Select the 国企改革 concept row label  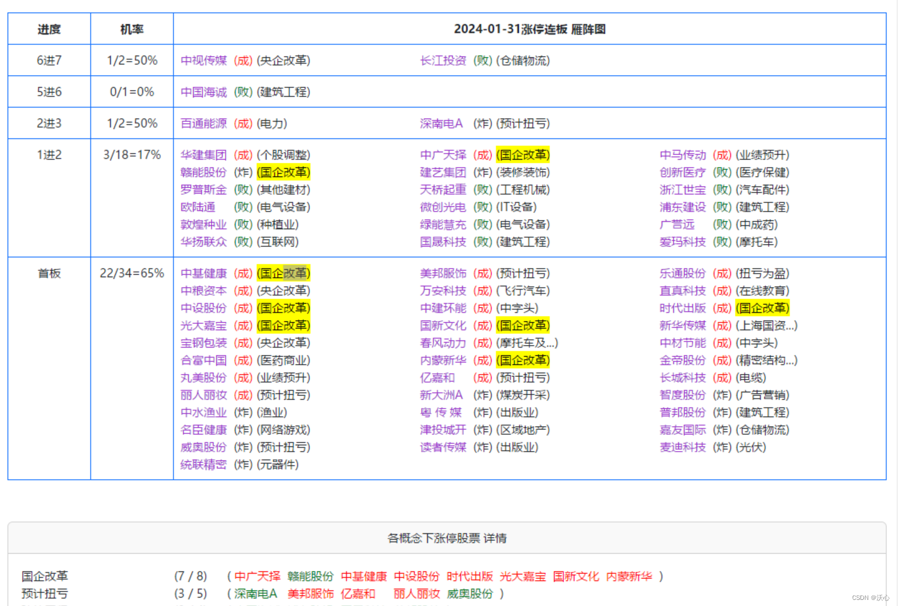tap(45, 576)
